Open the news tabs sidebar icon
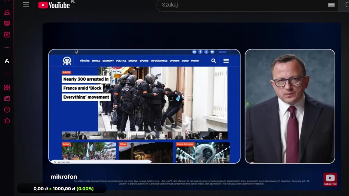Image resolution: width=349 pixels, height=196 pixels. [7, 99]
